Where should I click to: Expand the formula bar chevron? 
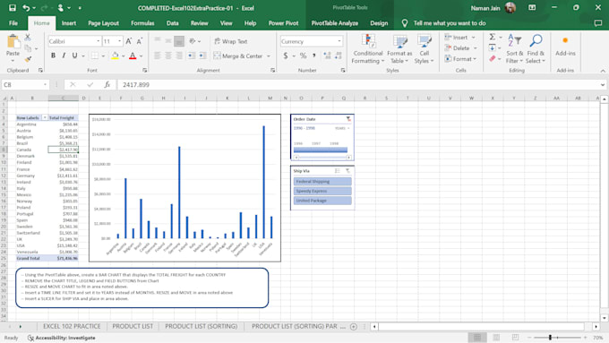tap(603, 85)
